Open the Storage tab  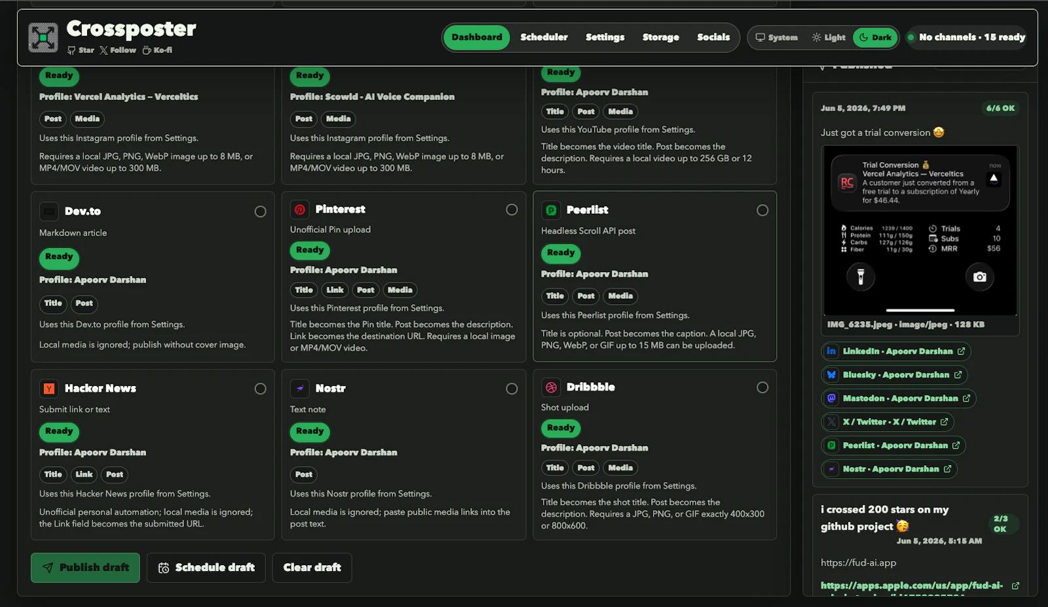(x=660, y=37)
